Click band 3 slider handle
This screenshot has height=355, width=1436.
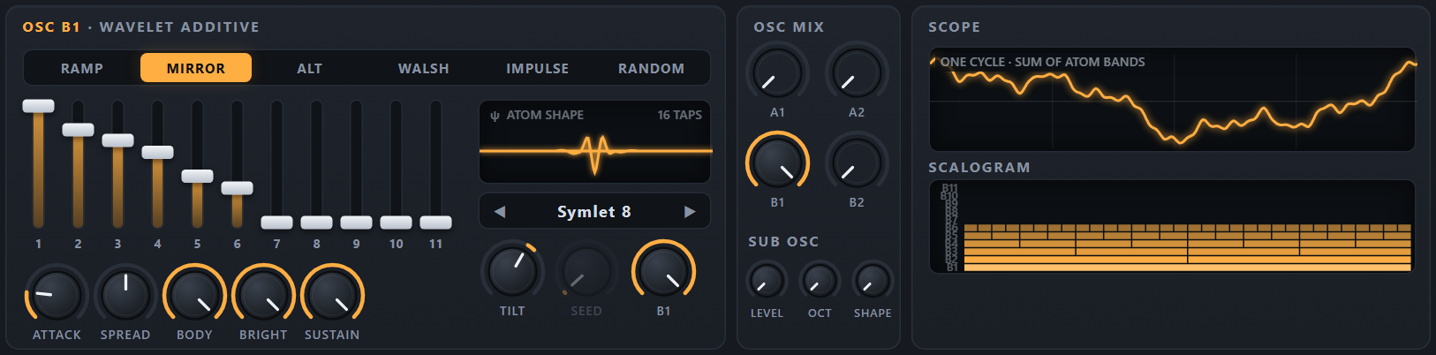coord(117,140)
